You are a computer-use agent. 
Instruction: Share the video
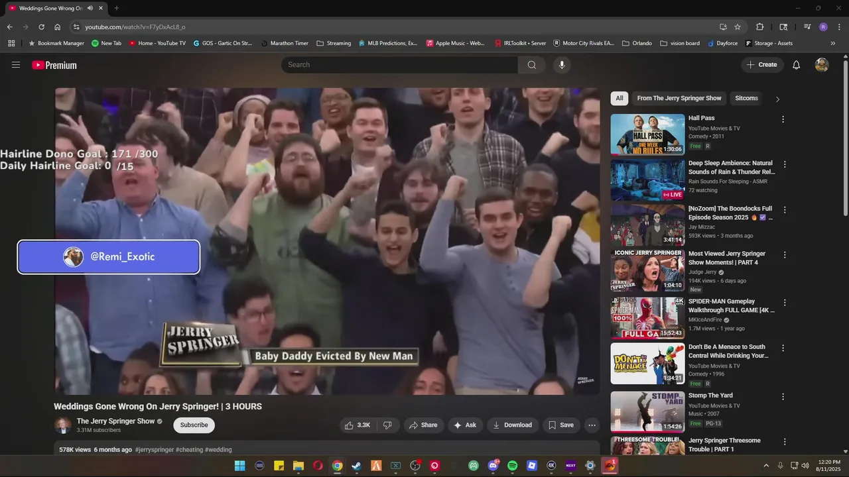click(423, 425)
